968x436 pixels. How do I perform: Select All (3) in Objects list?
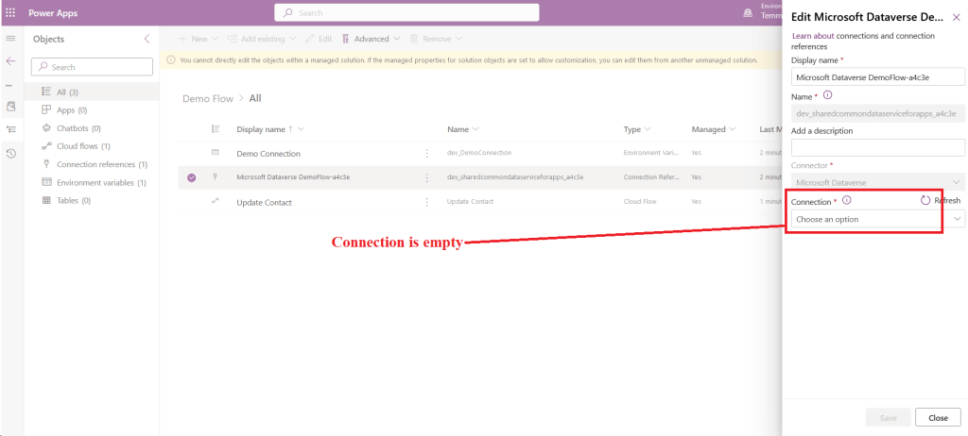(92, 92)
